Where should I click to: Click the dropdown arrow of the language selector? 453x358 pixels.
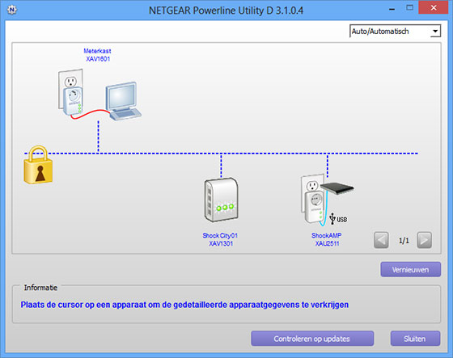tap(435, 32)
